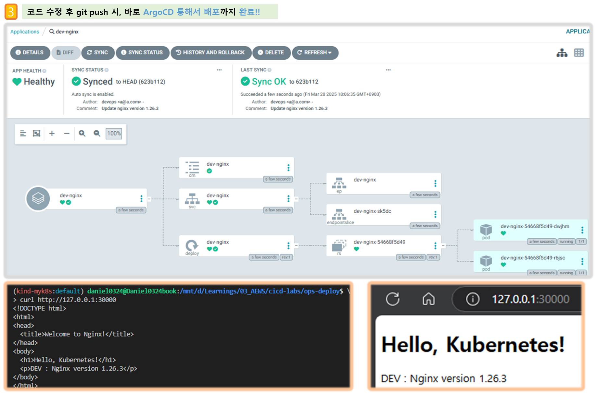Zoom out with the magnifier minus icon
Viewport: 595px width, 393px height.
(x=97, y=133)
